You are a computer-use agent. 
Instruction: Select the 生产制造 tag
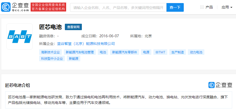point(178,52)
